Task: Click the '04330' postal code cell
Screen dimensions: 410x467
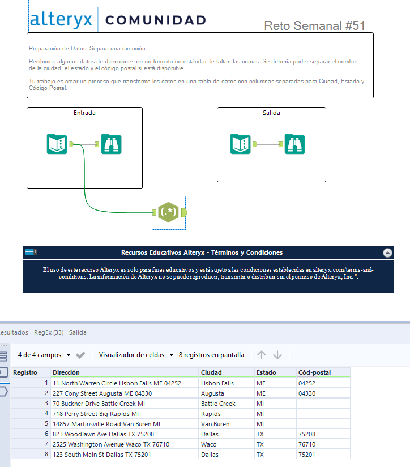Action: click(323, 393)
